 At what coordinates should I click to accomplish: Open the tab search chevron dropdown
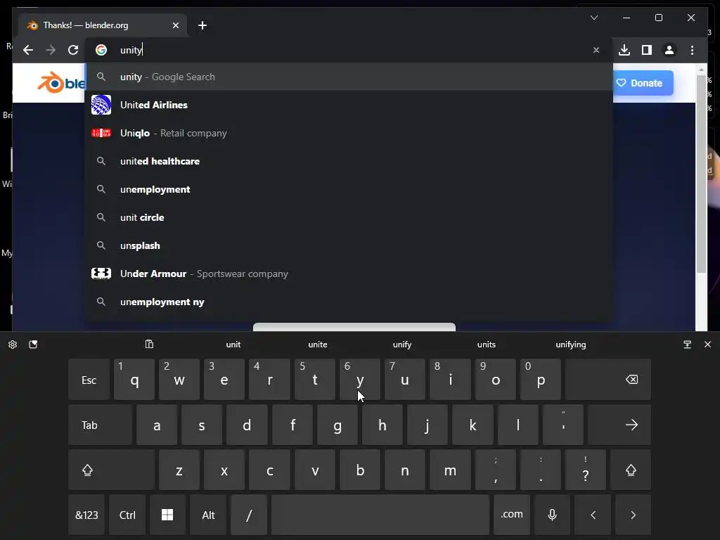[x=593, y=18]
